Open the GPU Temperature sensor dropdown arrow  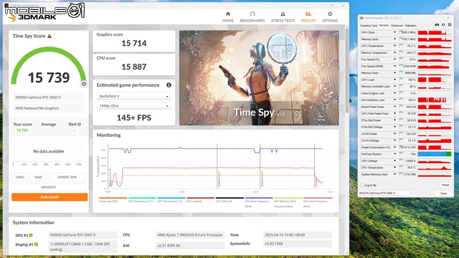(x=395, y=46)
